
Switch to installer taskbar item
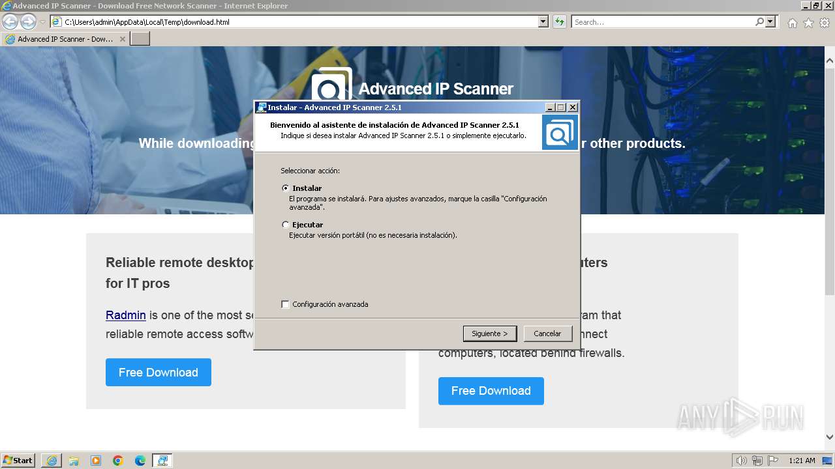pyautogui.click(x=162, y=461)
